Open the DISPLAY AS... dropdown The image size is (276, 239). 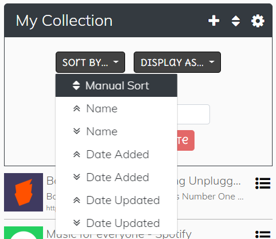[177, 62]
